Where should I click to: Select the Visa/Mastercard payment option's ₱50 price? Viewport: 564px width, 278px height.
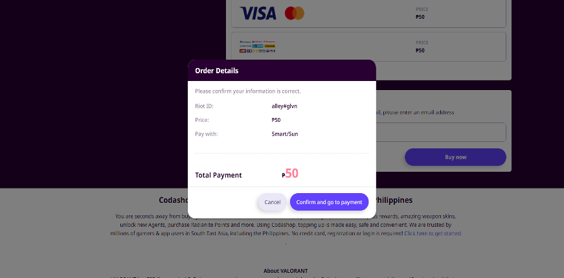(420, 16)
